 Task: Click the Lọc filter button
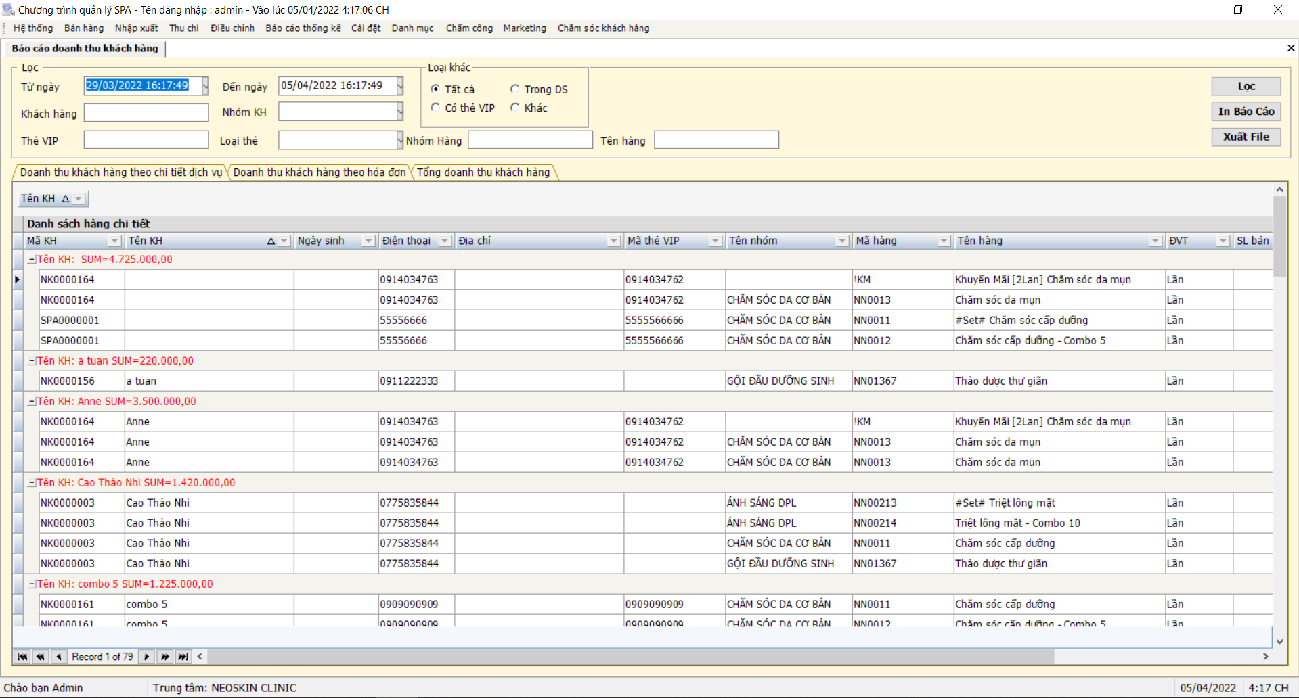(x=1246, y=86)
